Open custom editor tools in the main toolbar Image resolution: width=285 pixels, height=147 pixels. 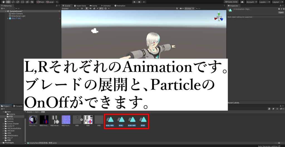(32, 2)
